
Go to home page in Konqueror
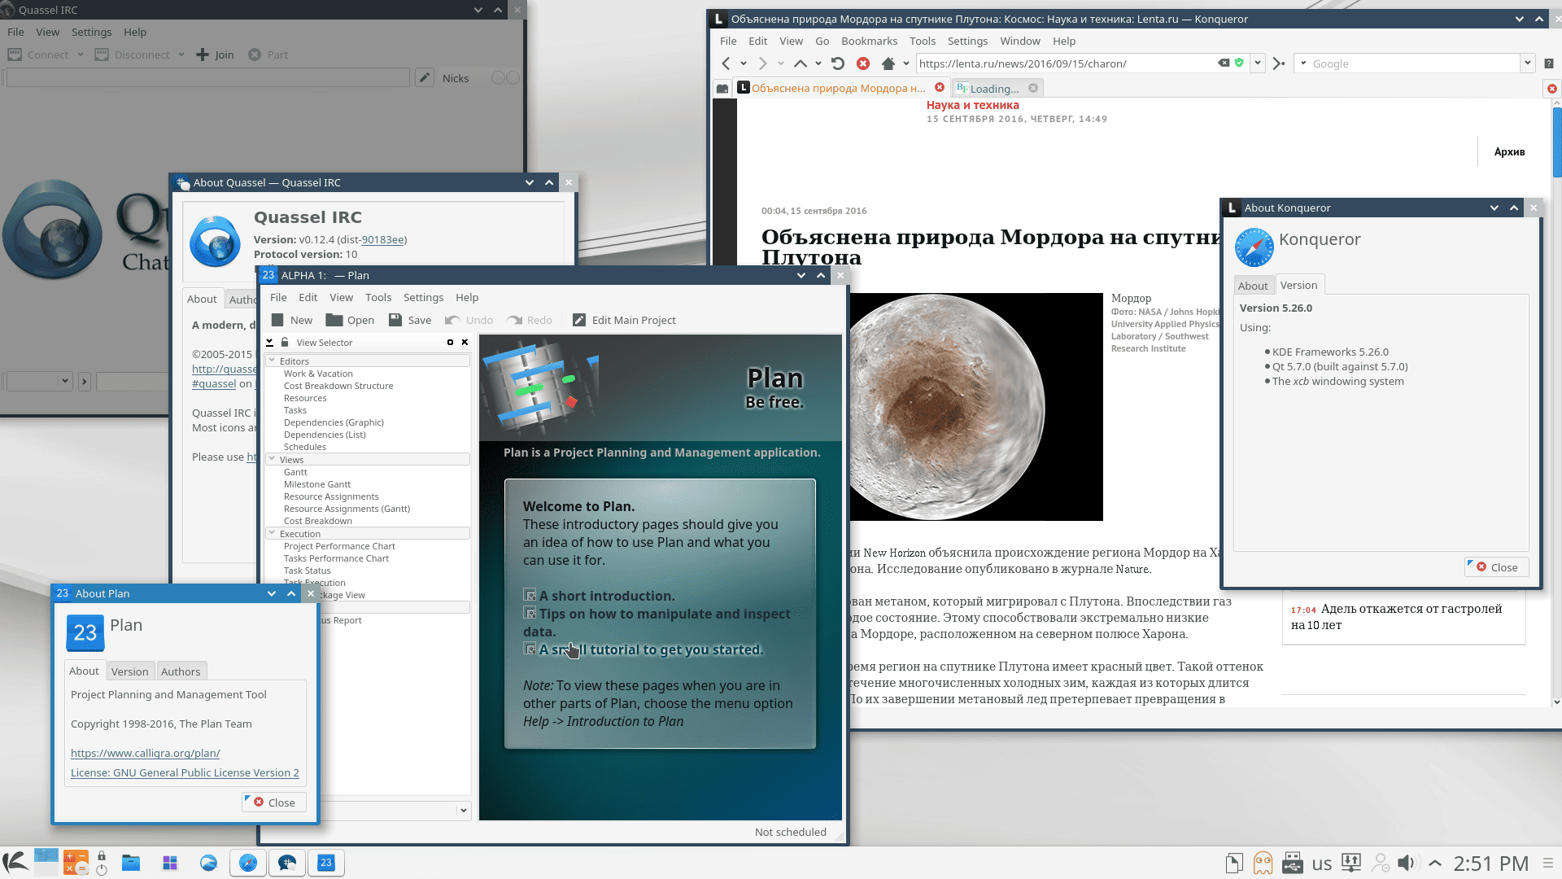[x=888, y=63]
